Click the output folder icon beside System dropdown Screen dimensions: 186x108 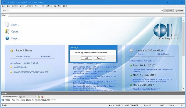click(39, 97)
